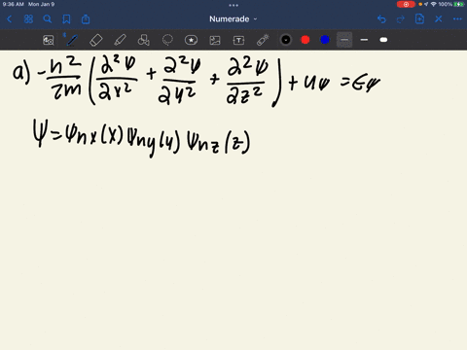
Task: Choose the blue pen color
Action: pos(325,40)
